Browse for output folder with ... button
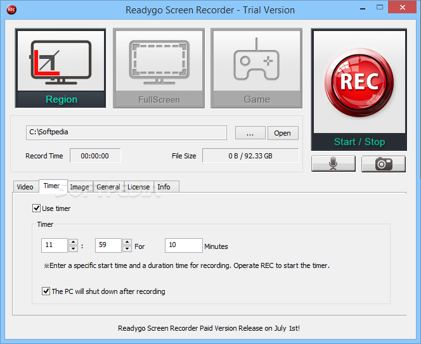 click(250, 133)
